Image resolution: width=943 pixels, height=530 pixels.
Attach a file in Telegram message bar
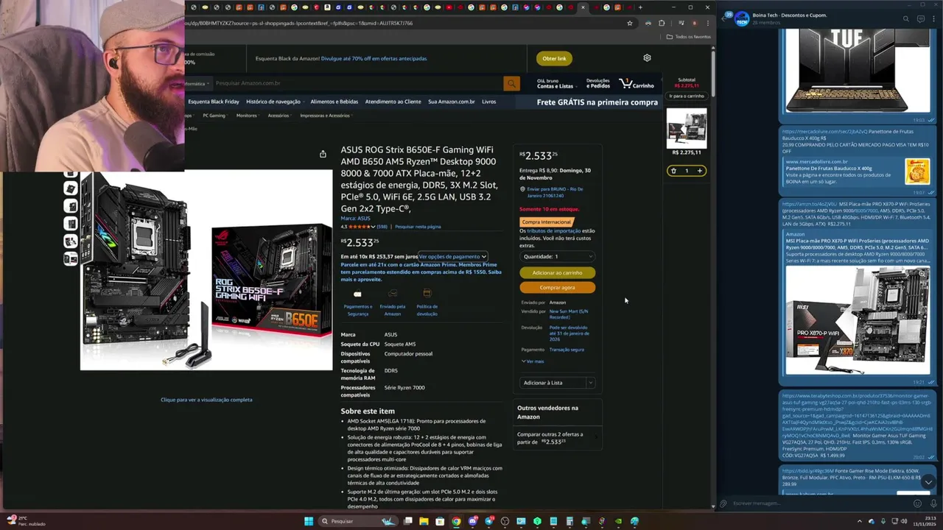(x=723, y=504)
